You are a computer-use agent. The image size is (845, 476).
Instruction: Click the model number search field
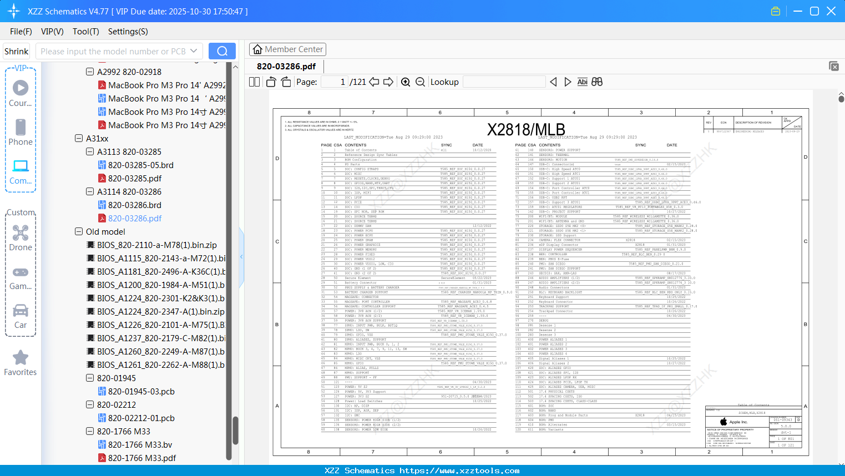[x=113, y=51]
